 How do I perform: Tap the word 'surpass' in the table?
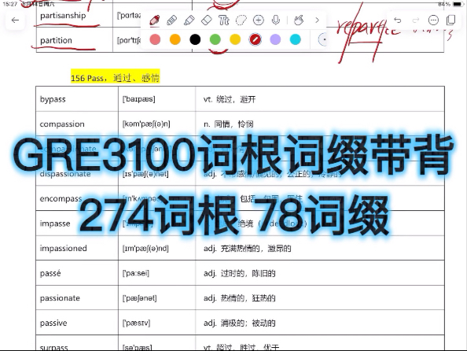coord(54,347)
